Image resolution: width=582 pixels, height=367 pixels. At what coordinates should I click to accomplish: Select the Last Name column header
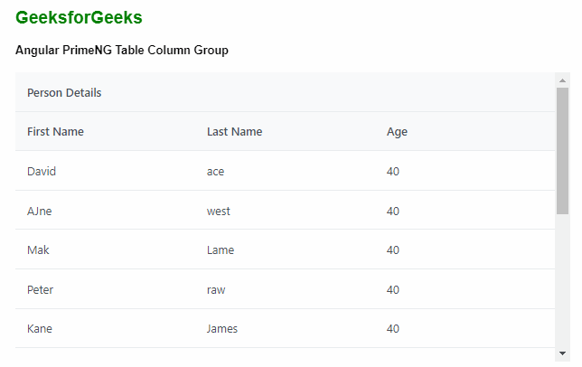coord(234,132)
